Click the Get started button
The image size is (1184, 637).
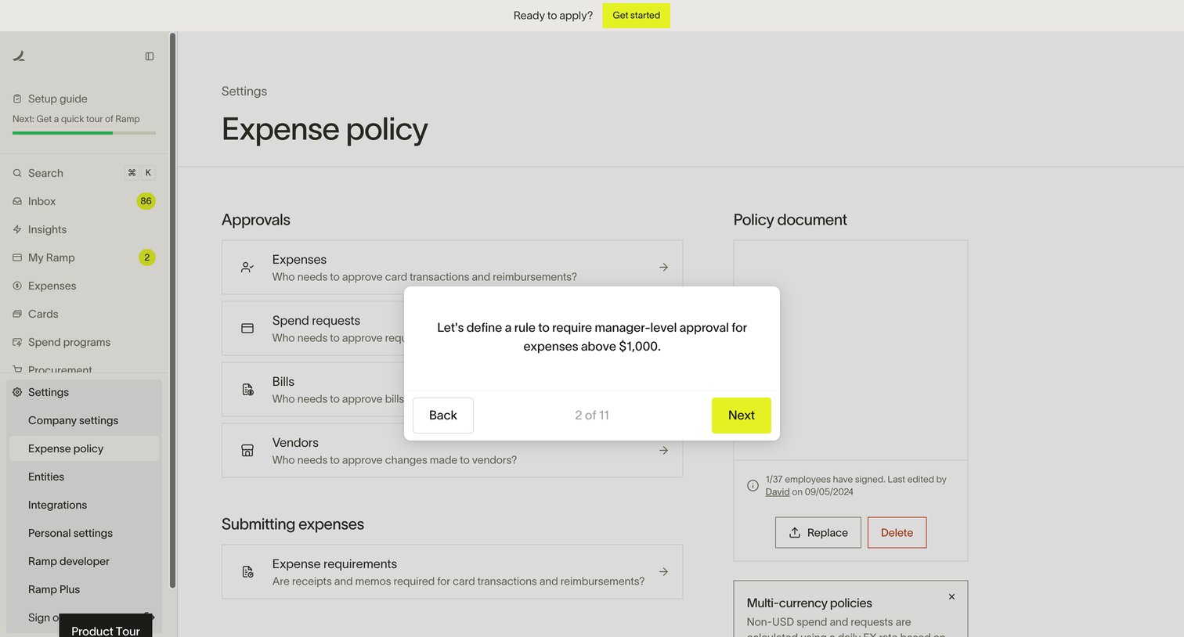pyautogui.click(x=636, y=16)
